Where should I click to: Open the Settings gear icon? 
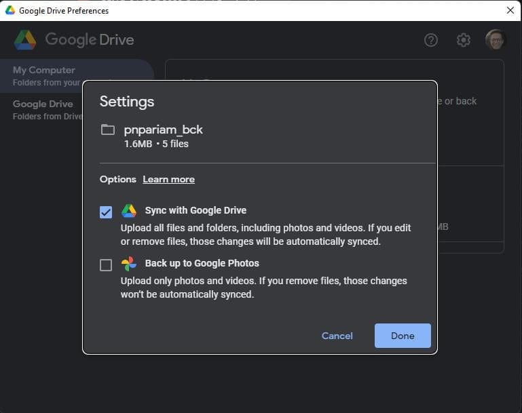[464, 40]
